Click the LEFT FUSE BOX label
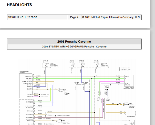Image resolution: width=155 pixels, height=125 pixels. tap(105, 65)
